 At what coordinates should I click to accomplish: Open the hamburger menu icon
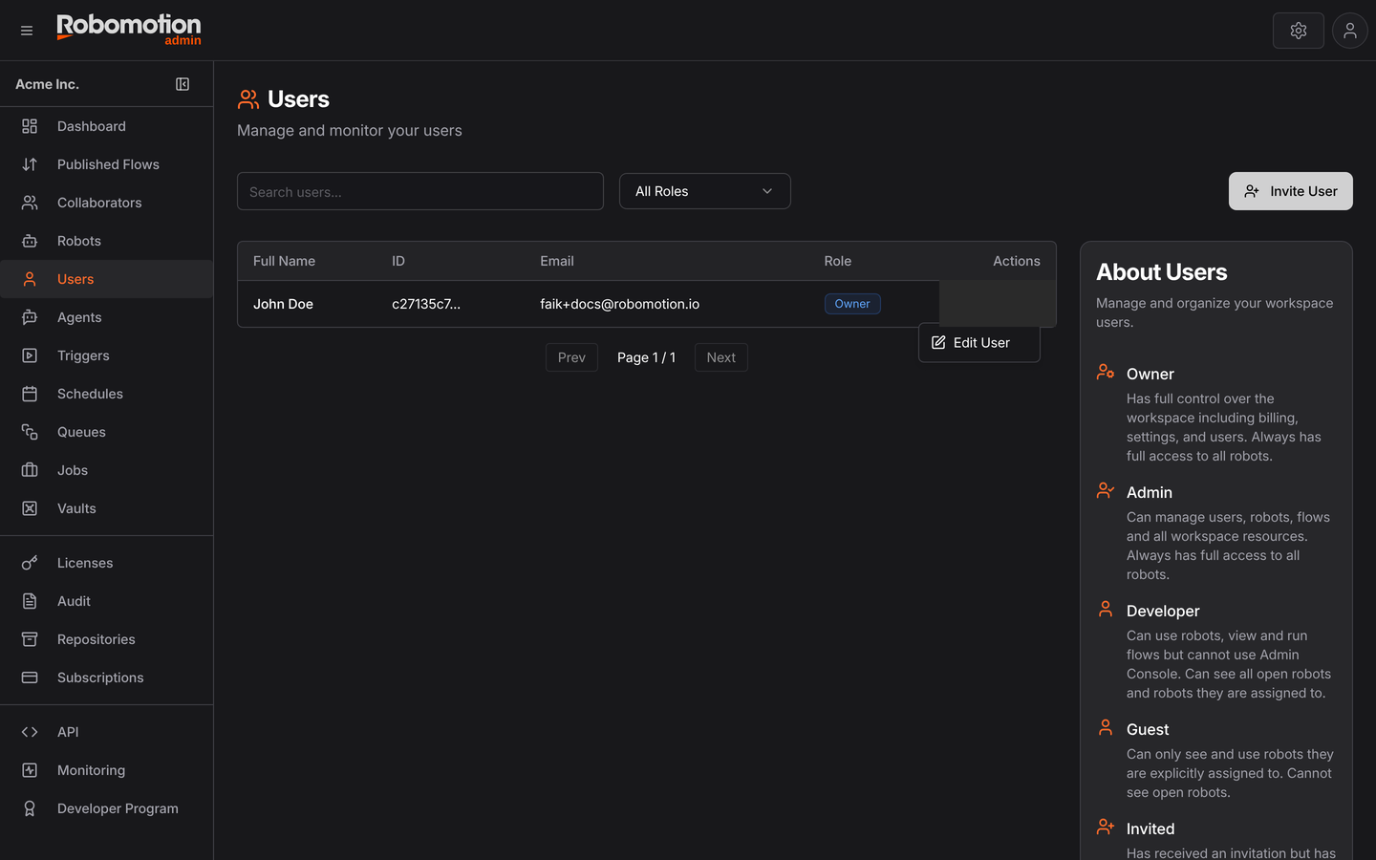(x=27, y=31)
